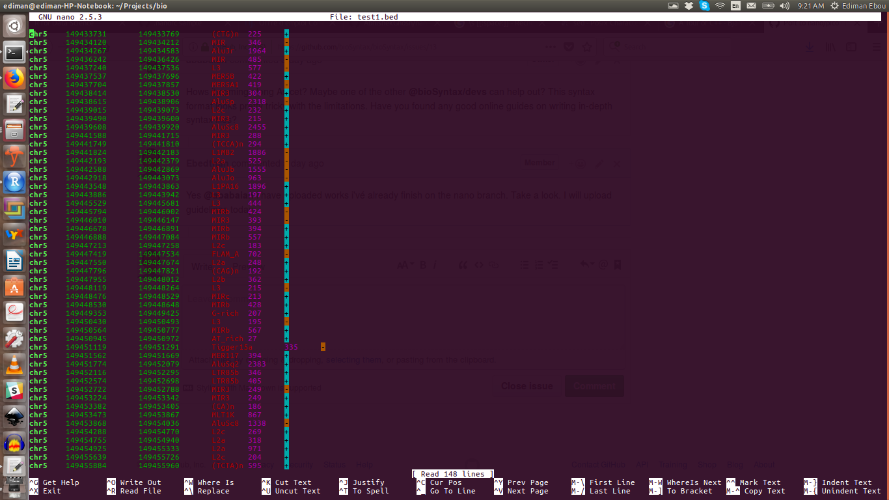Click the Get Help shortcut label
Image resolution: width=889 pixels, height=500 pixels.
[61, 482]
